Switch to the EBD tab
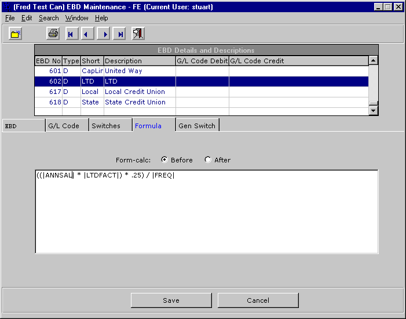 pyautogui.click(x=24, y=126)
